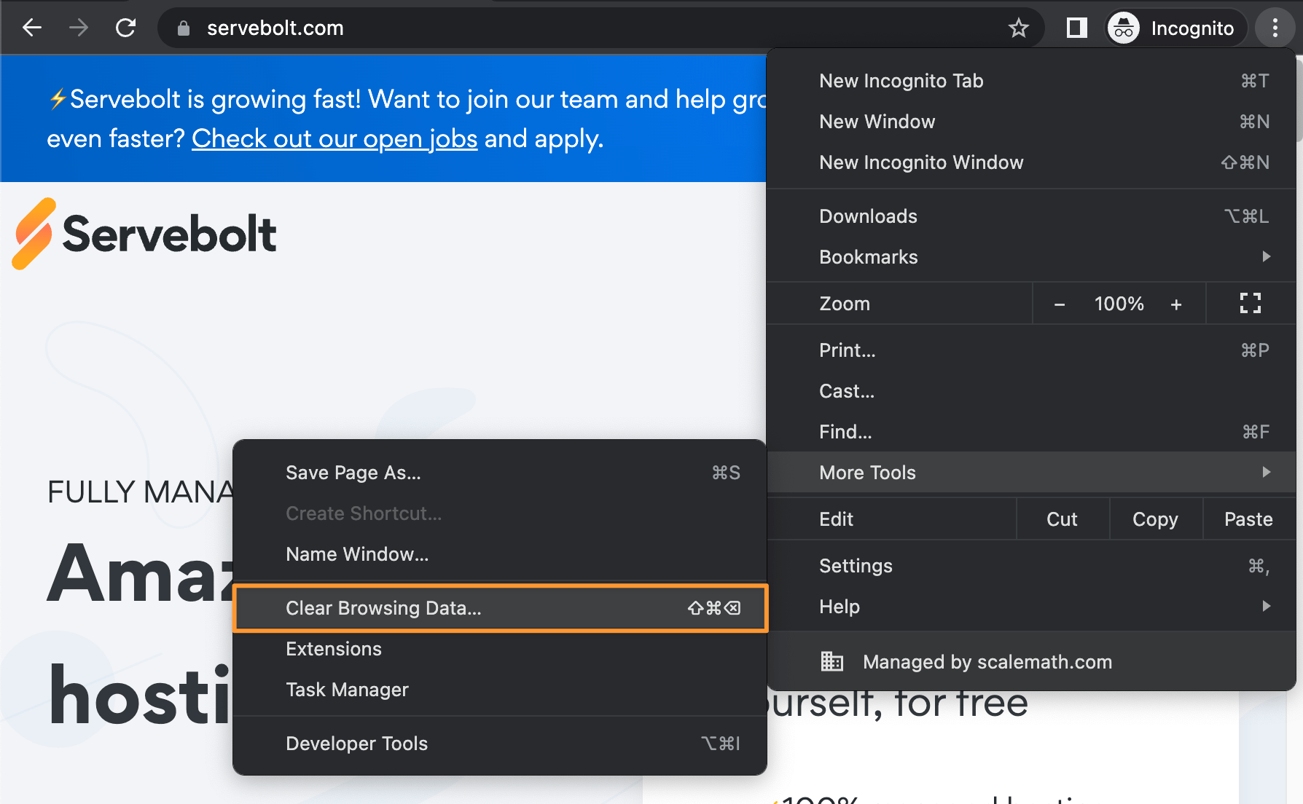Choose New Window from the menu
Image resolution: width=1303 pixels, height=804 pixels.
pos(1031,122)
